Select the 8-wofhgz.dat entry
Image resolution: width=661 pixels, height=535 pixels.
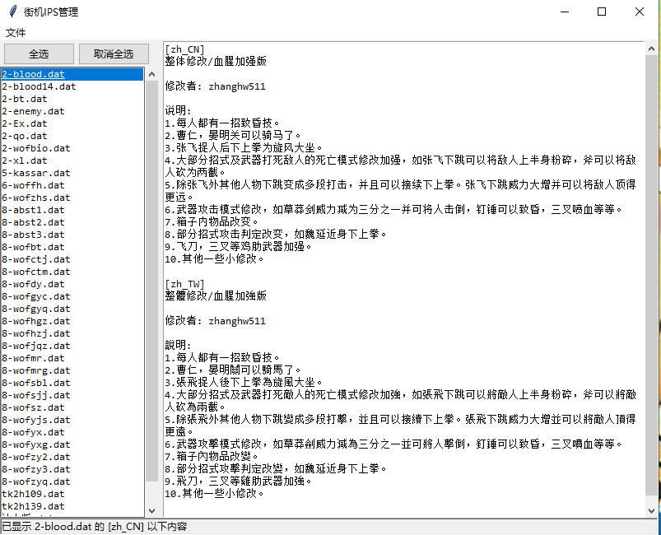(35, 321)
